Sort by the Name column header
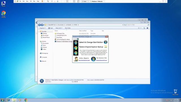Viewport: 181px width, 102px height. pos(56,31)
